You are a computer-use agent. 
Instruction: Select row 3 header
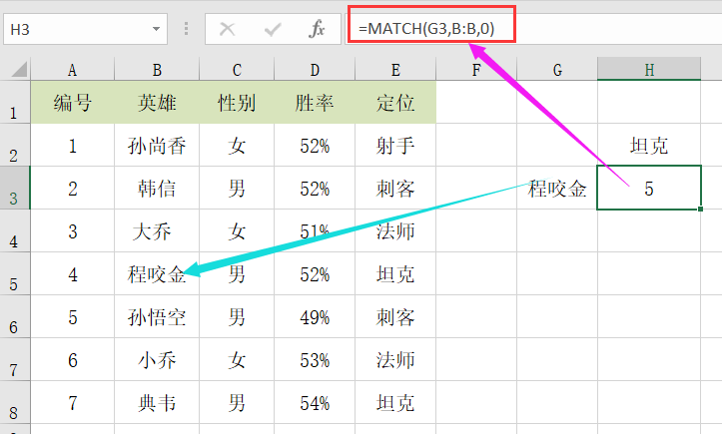click(x=15, y=188)
